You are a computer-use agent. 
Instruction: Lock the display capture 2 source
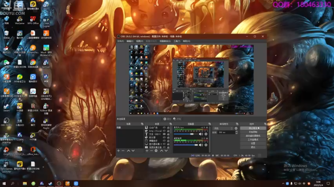[x=168, y=144]
